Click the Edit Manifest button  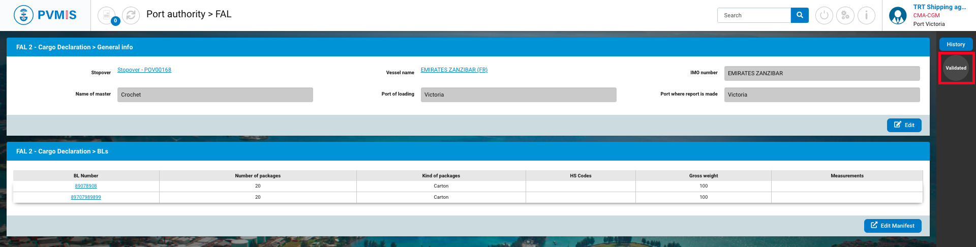(892, 226)
